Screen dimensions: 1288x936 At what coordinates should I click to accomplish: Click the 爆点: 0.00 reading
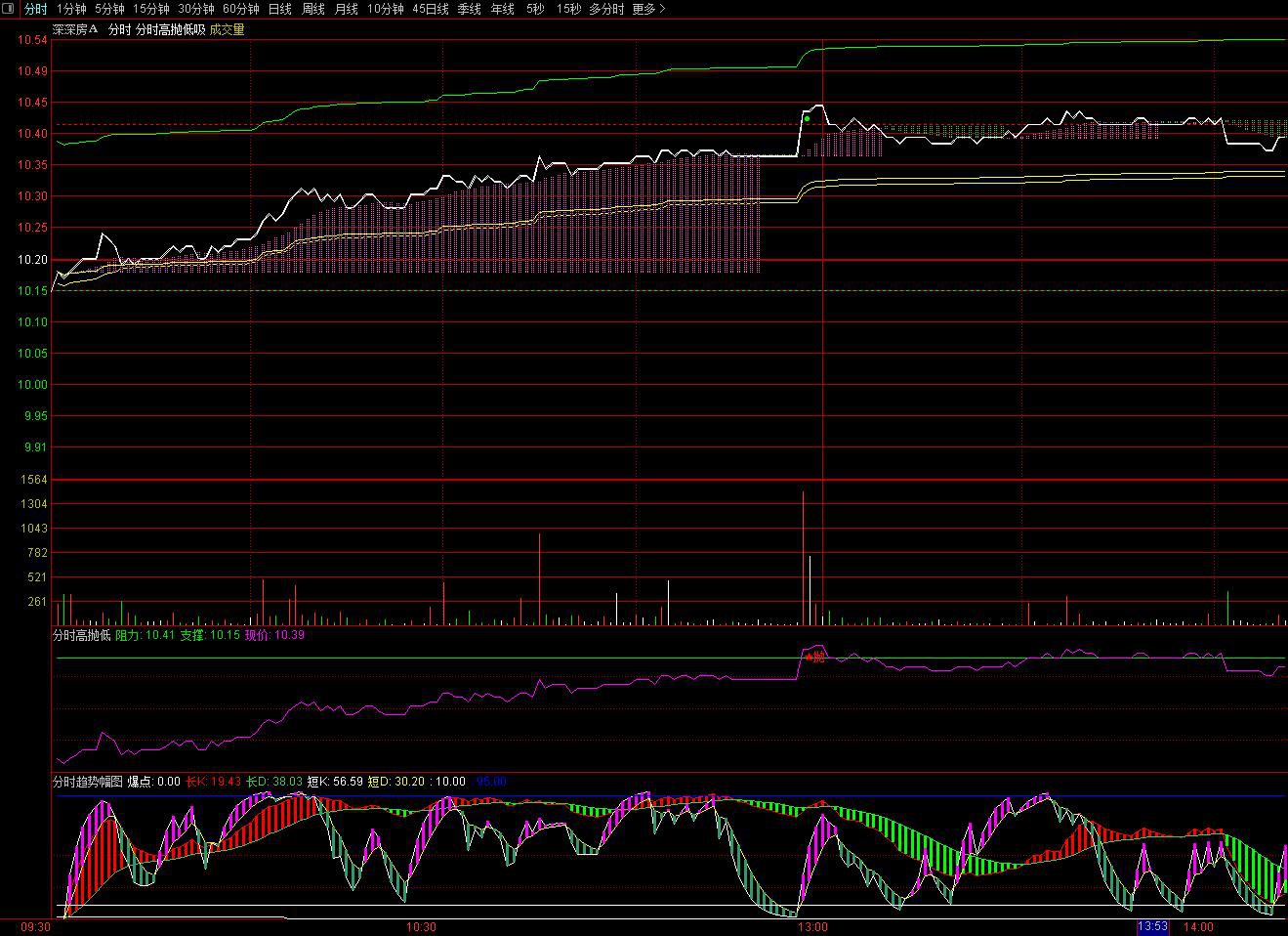coord(154,782)
